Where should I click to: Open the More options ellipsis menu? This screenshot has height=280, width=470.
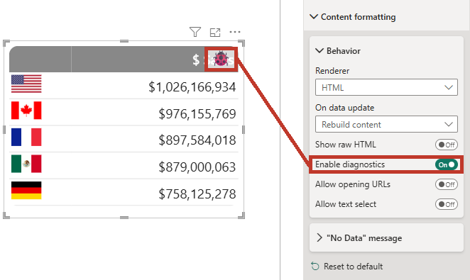click(235, 32)
